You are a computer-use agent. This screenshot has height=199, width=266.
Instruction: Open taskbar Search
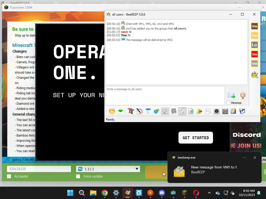tap(82, 193)
